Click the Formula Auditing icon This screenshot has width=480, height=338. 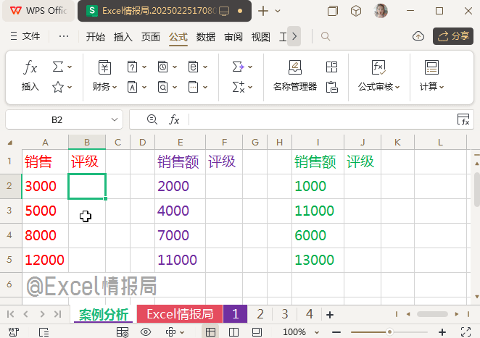pyautogui.click(x=378, y=68)
